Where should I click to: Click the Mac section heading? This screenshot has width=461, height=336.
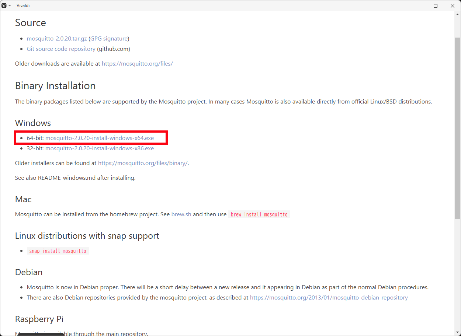[x=23, y=199]
